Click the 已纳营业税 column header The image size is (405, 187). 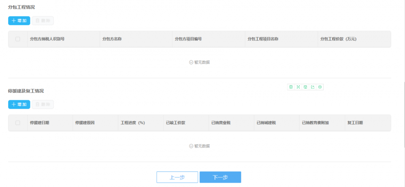click(x=221, y=123)
